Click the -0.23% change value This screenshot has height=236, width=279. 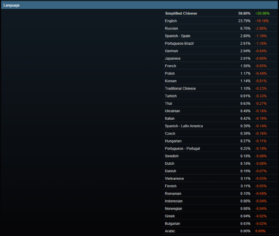pos(261,88)
